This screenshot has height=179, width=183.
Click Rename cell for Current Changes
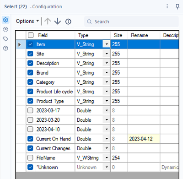144,148
